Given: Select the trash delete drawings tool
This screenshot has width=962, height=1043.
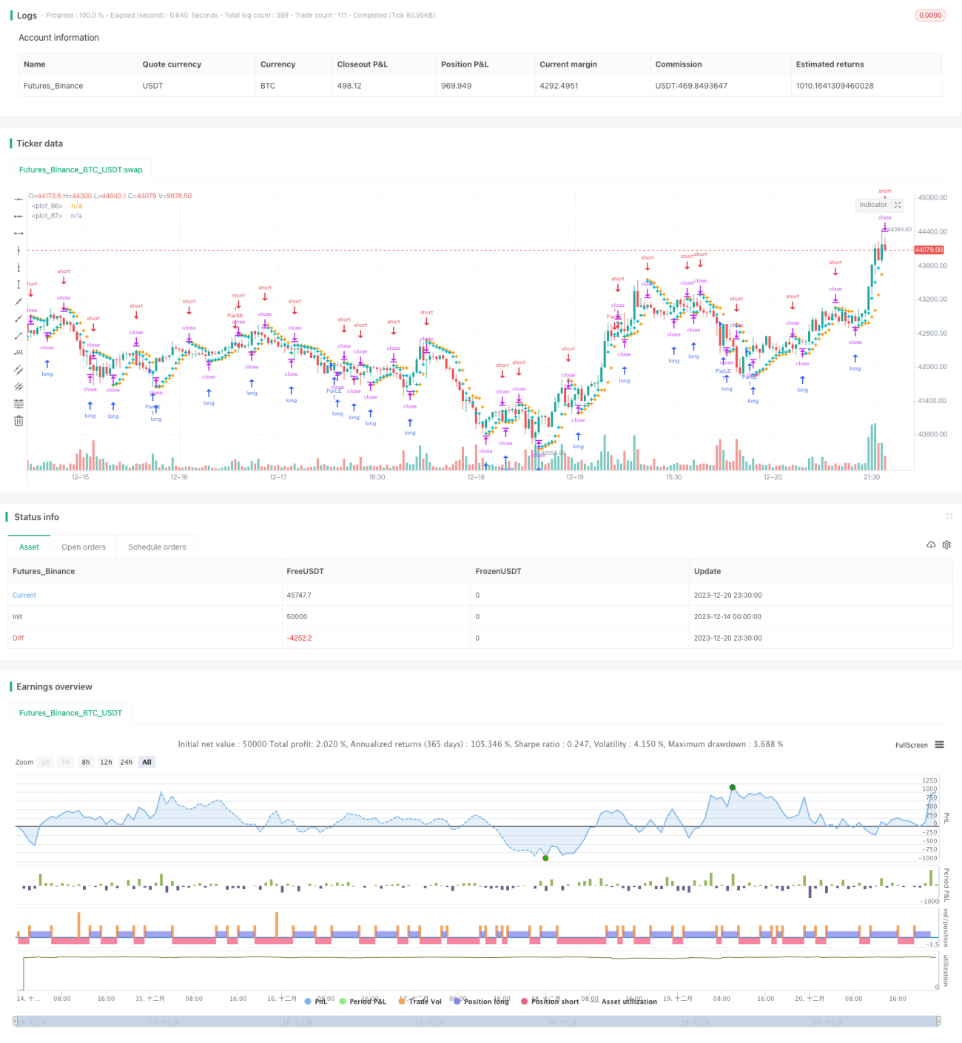Looking at the screenshot, I should (x=18, y=421).
